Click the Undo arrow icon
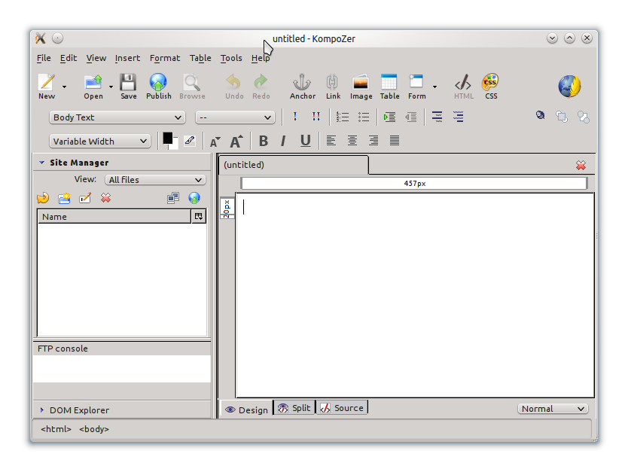 [x=233, y=82]
